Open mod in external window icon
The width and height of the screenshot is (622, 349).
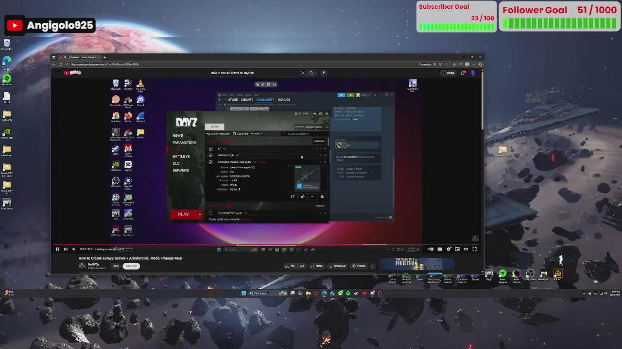[293, 197]
